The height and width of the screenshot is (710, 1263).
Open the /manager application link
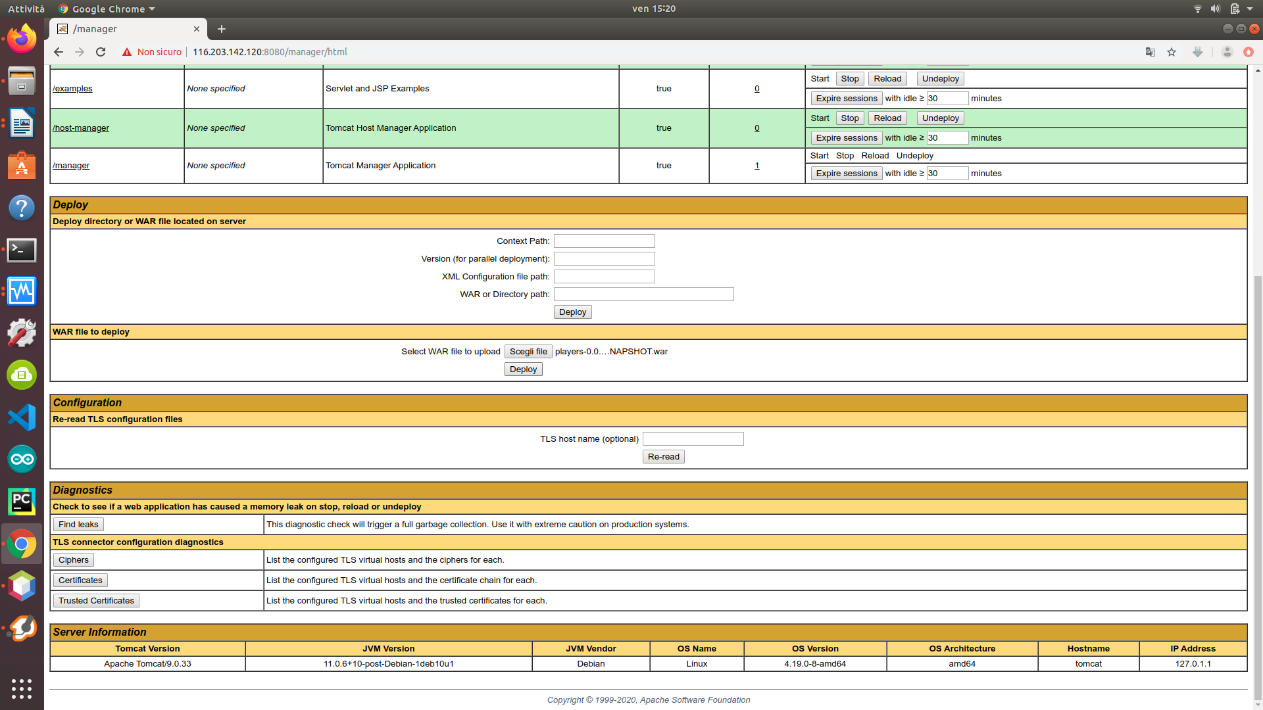(71, 166)
